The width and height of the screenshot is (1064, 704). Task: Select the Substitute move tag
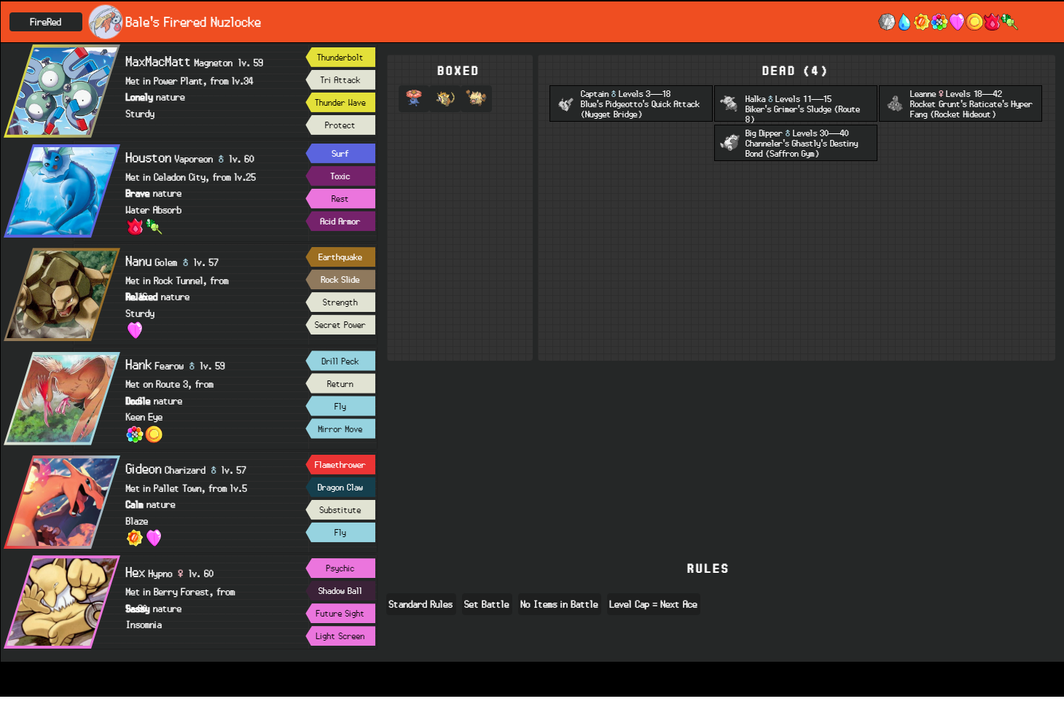point(340,510)
